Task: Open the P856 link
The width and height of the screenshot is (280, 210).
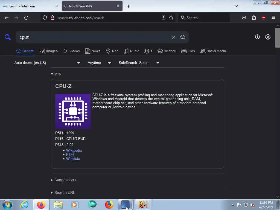Action: point(70,155)
